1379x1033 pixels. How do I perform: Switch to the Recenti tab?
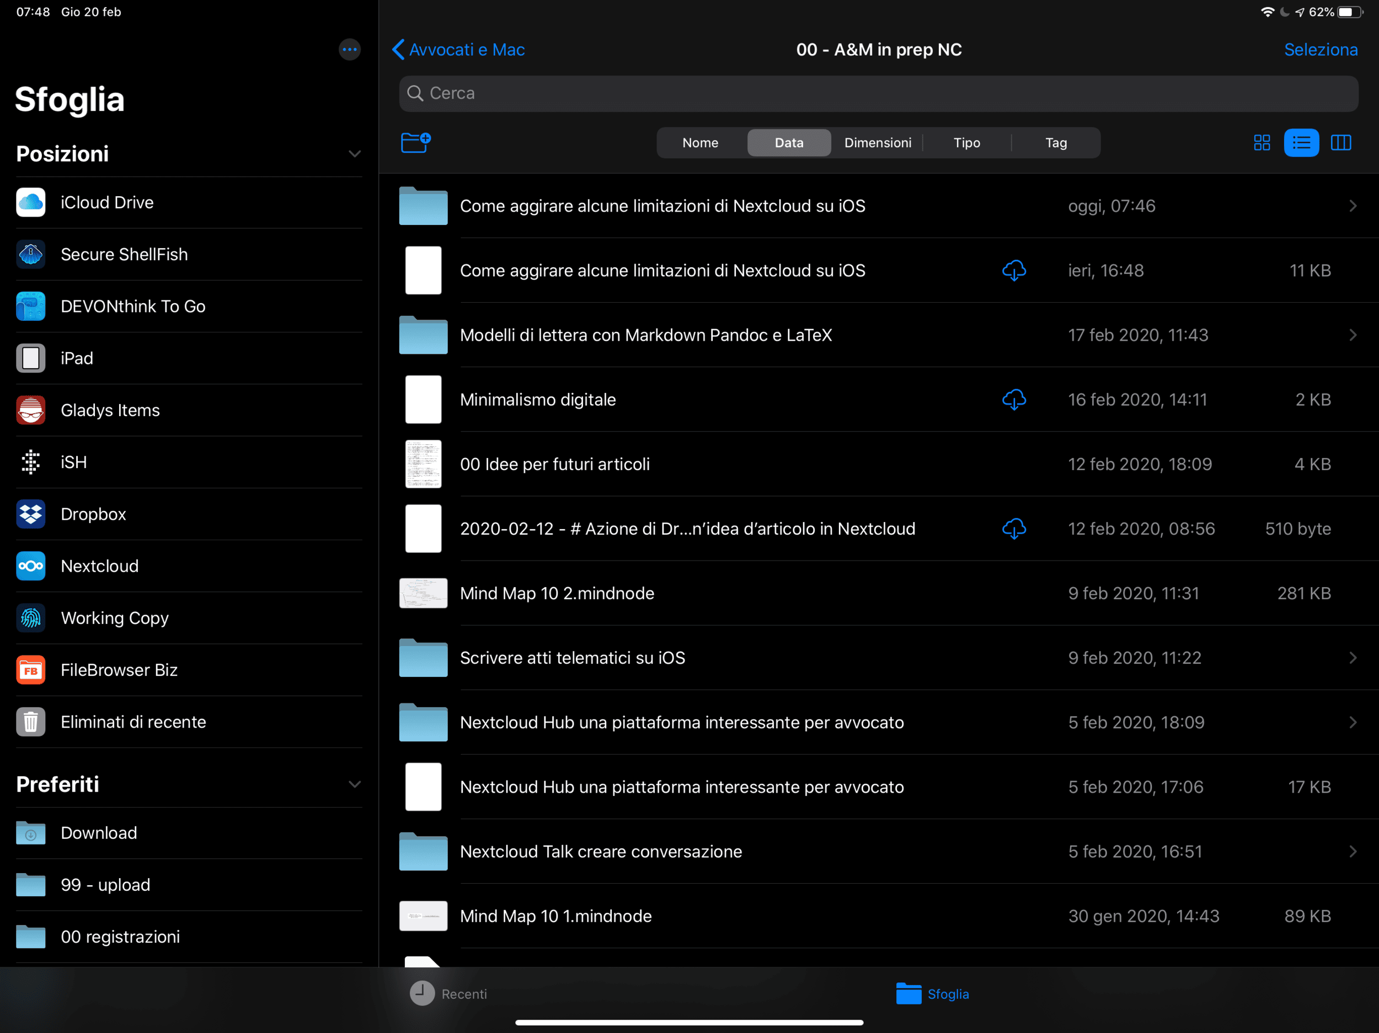448,994
